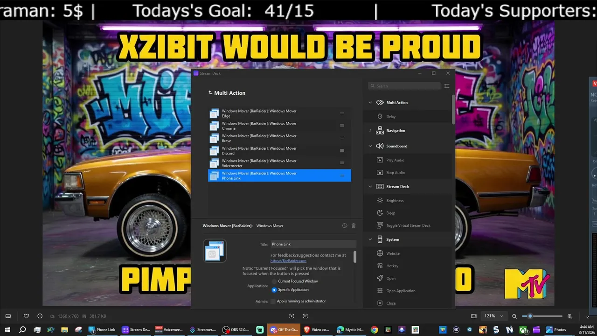Collapse the Stream Deck category
597x336 pixels.
tap(370, 187)
